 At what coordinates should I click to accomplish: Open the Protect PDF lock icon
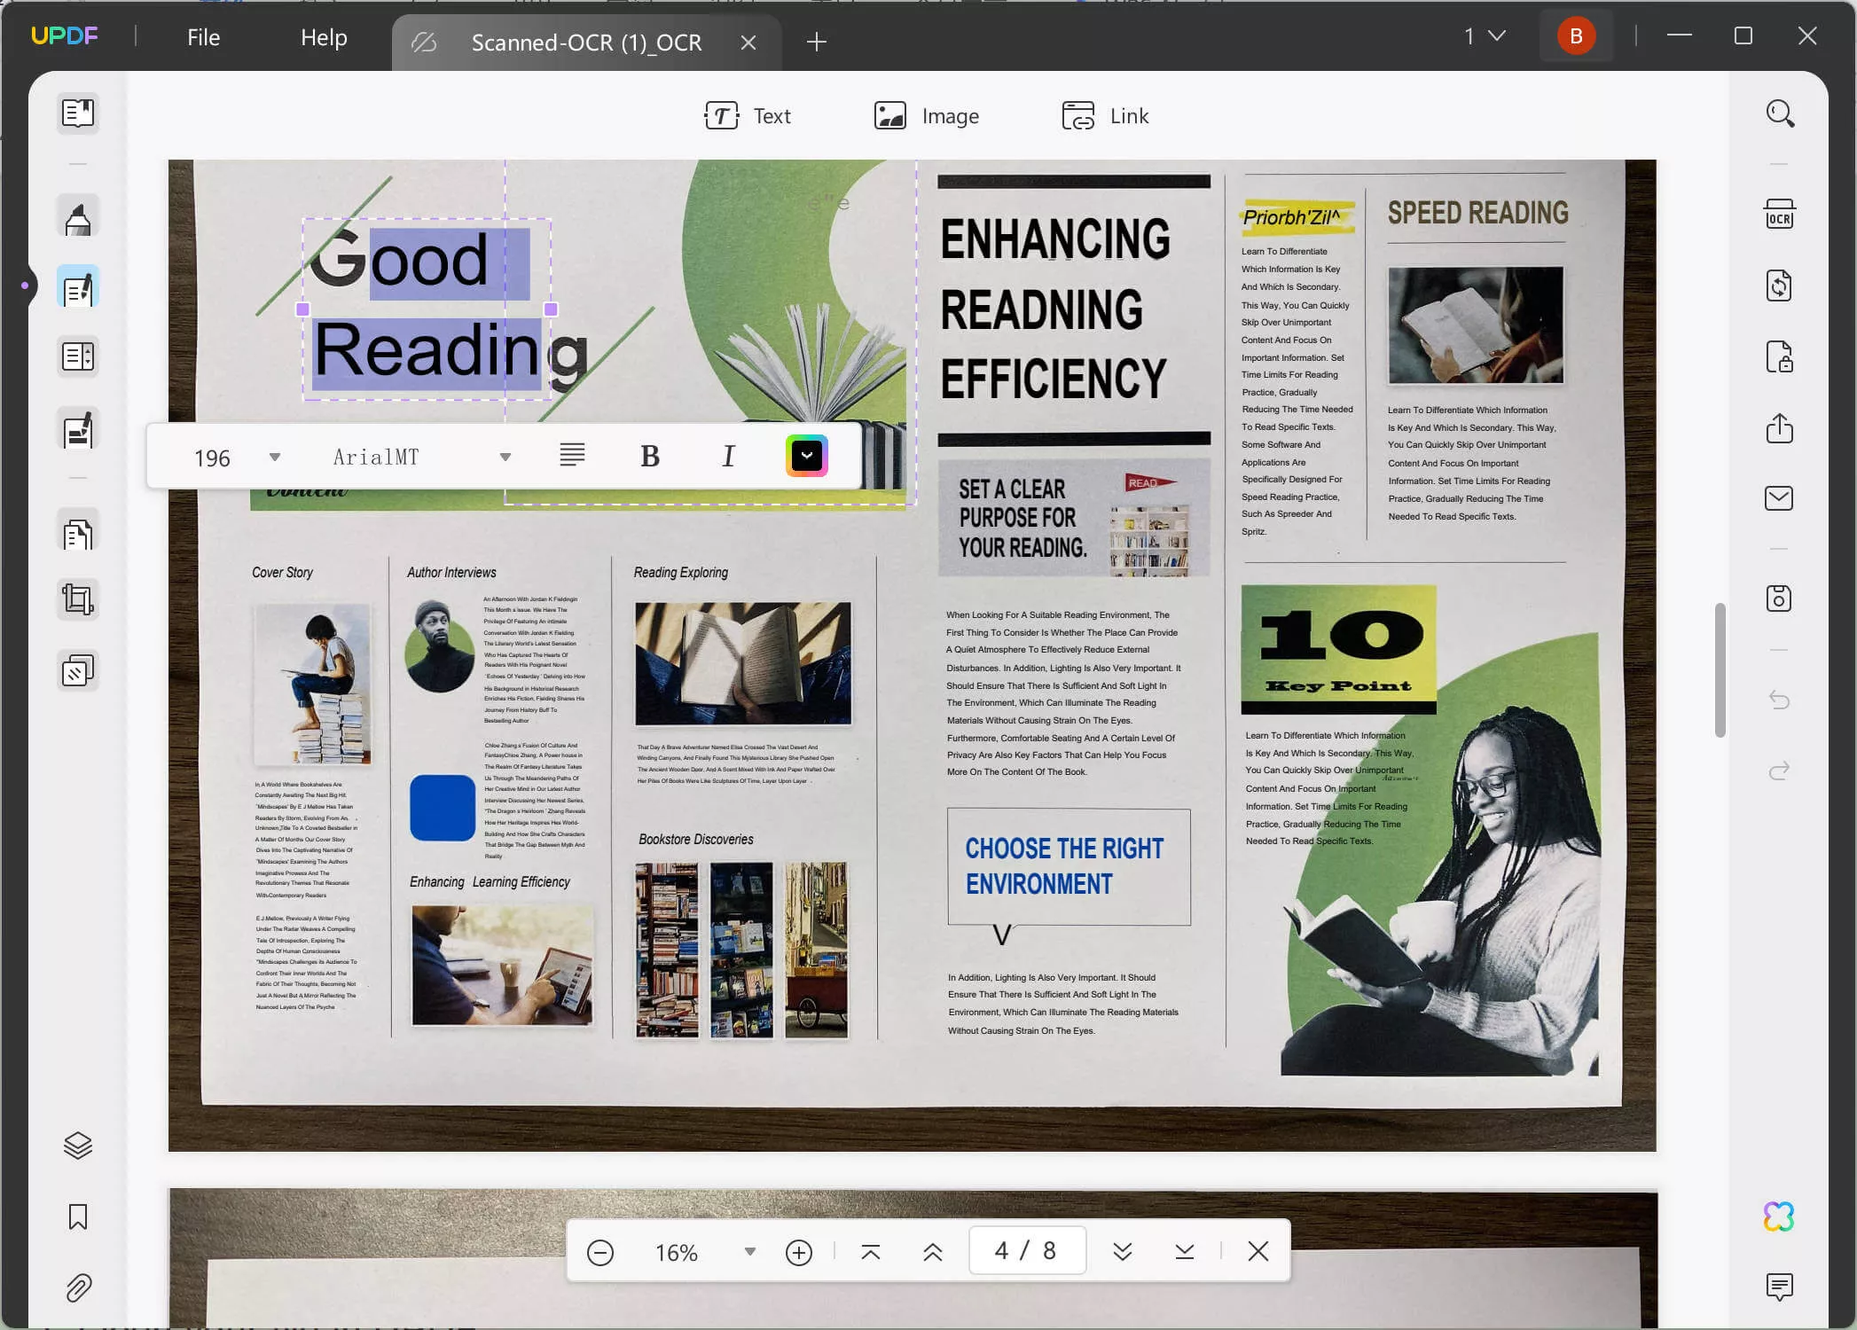(1779, 357)
